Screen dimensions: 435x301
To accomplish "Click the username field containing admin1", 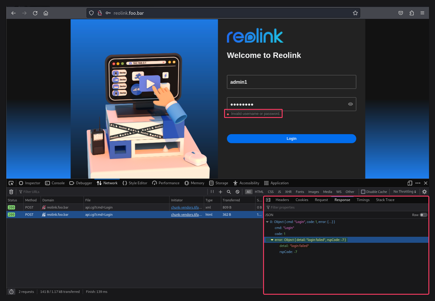I will tap(291, 82).
